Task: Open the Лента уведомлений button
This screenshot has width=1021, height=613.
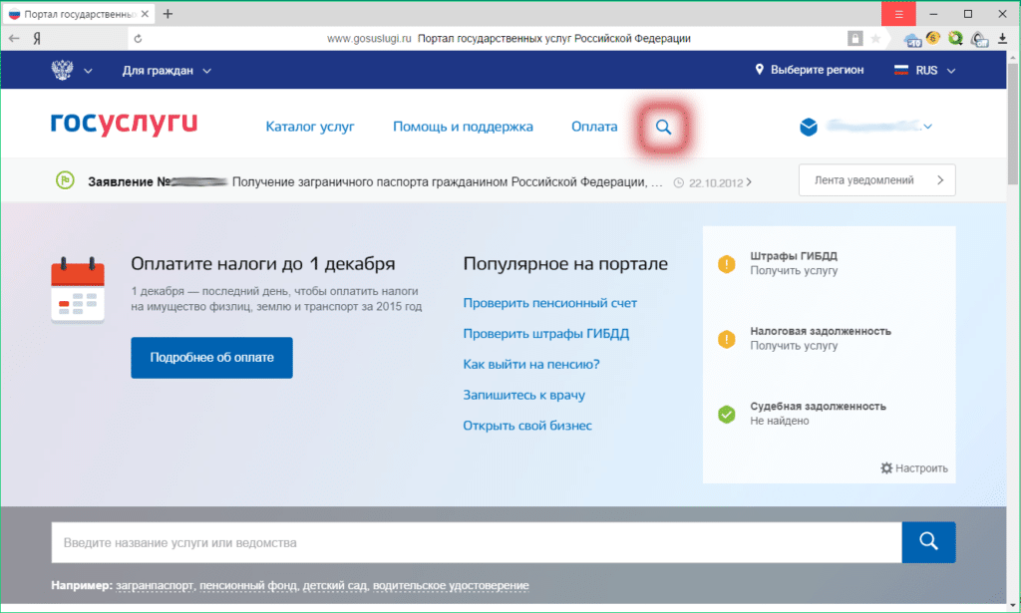Action: click(877, 180)
